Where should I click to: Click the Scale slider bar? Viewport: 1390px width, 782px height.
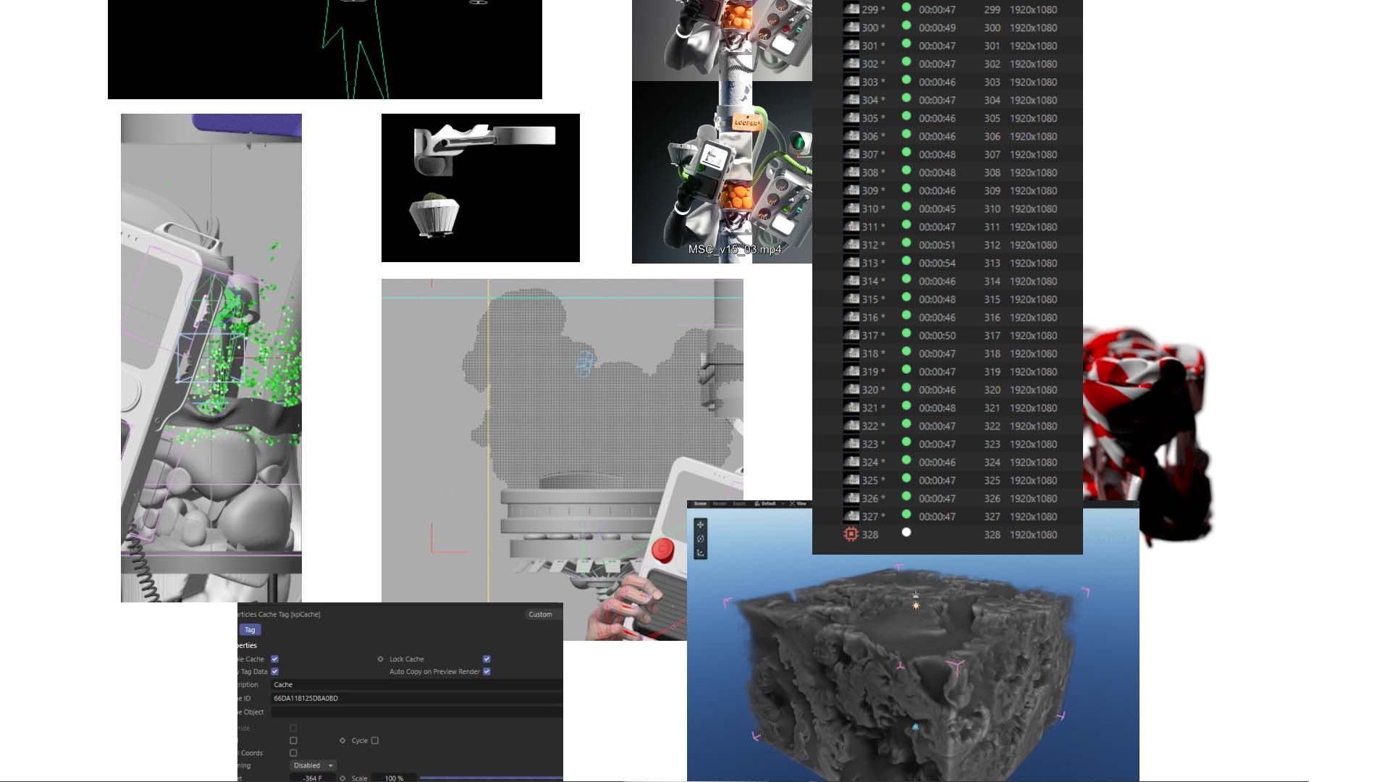491,778
